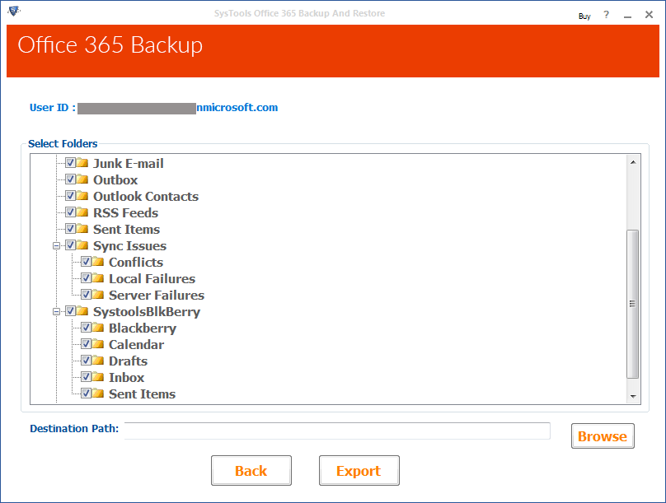Image resolution: width=666 pixels, height=503 pixels.
Task: Click the RSS Feeds folder icon
Action: tap(82, 212)
